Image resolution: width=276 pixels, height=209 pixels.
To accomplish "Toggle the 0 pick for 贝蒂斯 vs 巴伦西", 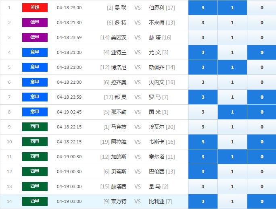I will (x=262, y=172).
